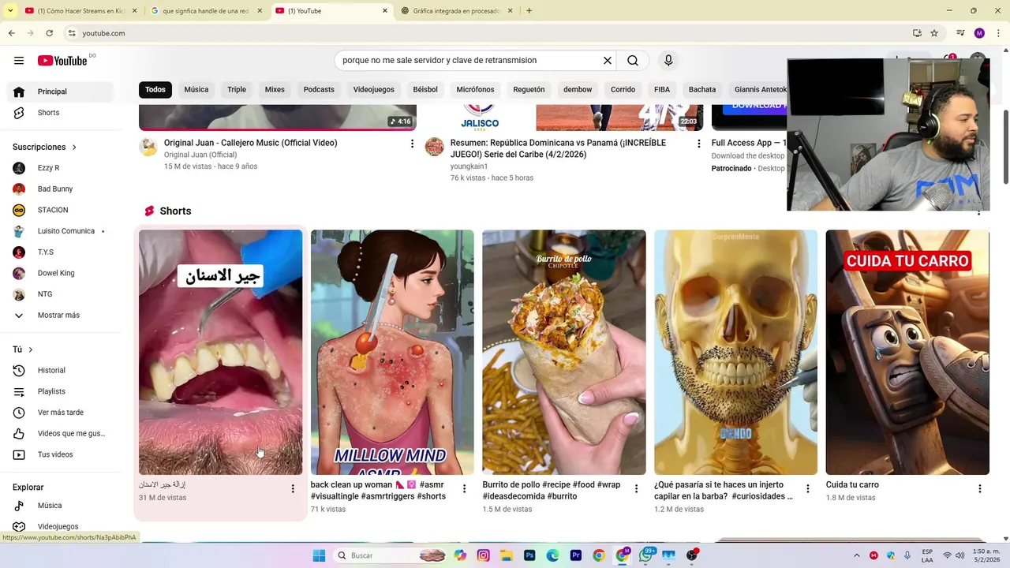Open Instagram from the taskbar
This screenshot has width=1010, height=568.
coord(483,555)
